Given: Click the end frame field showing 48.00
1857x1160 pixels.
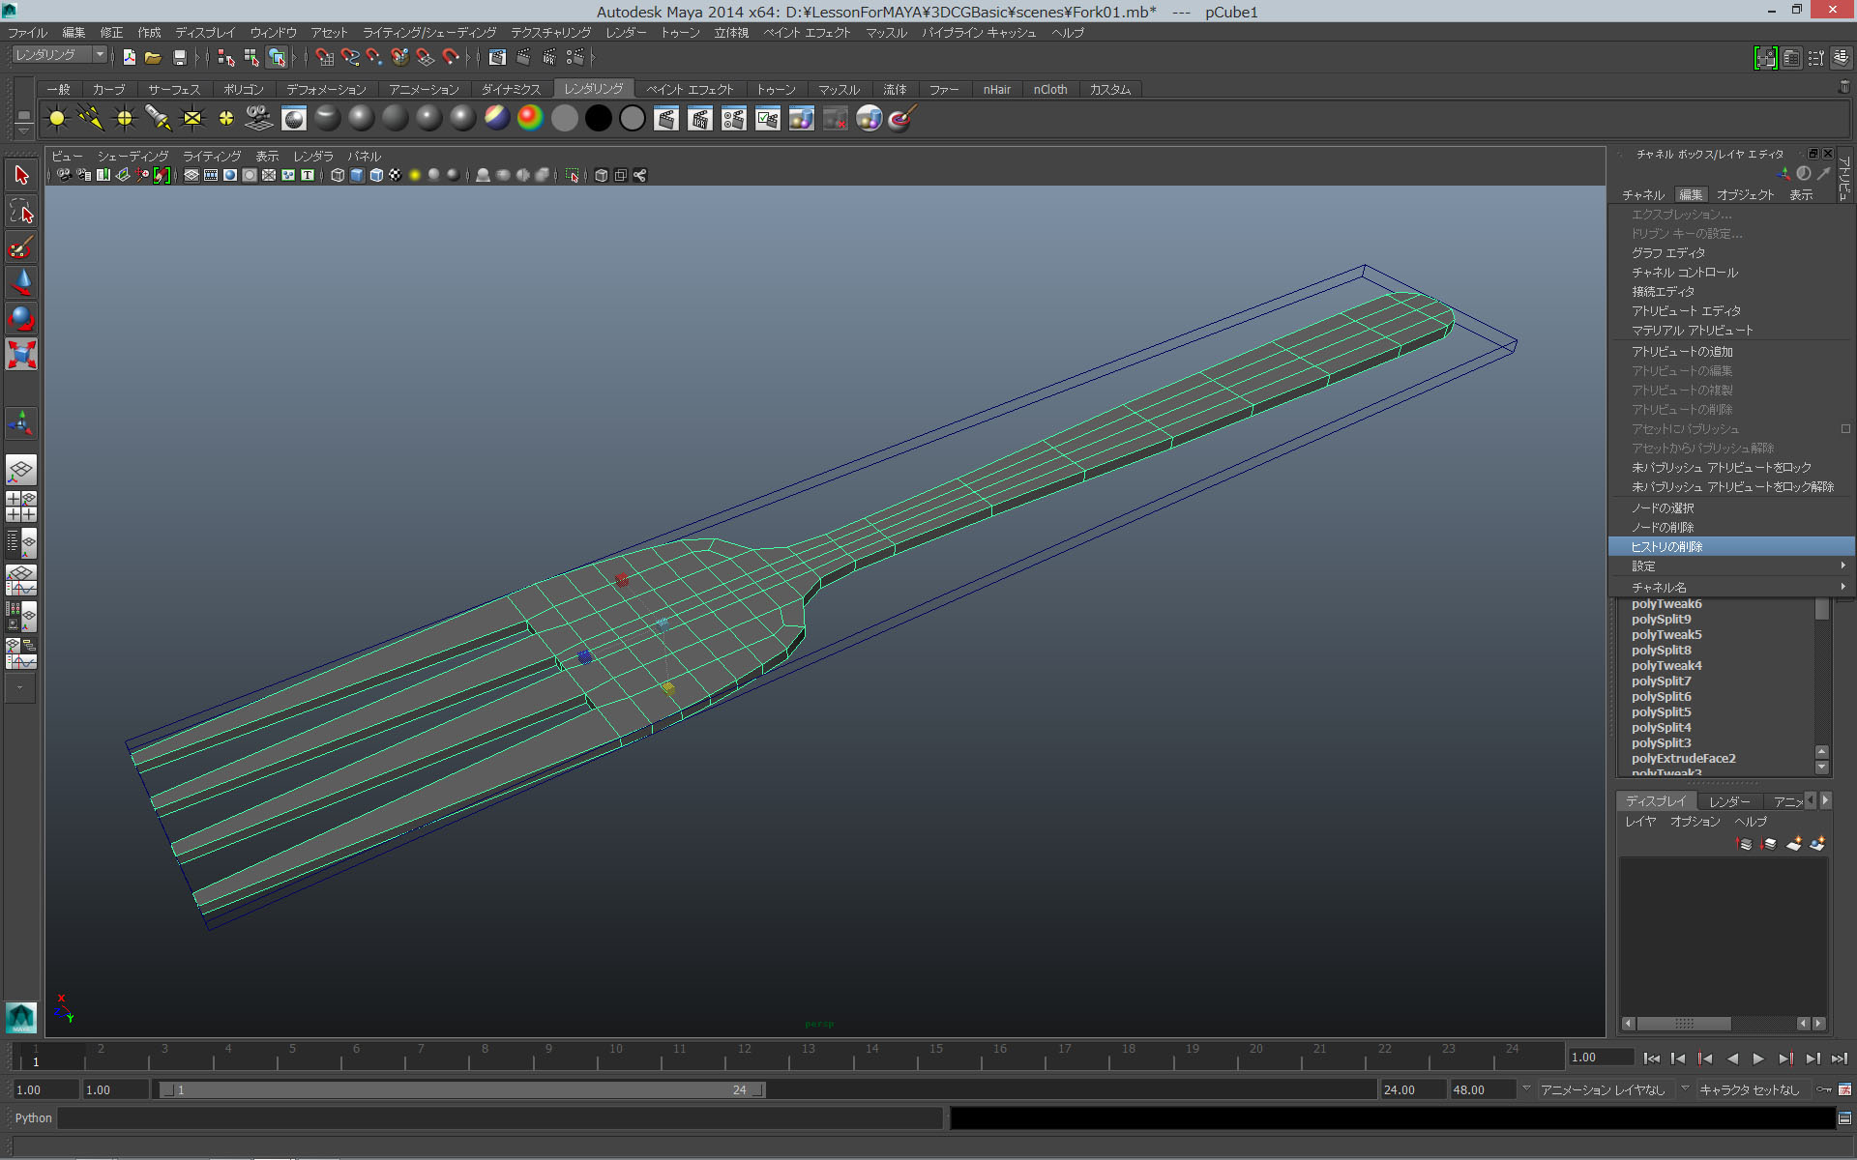Looking at the screenshot, I should [1480, 1089].
